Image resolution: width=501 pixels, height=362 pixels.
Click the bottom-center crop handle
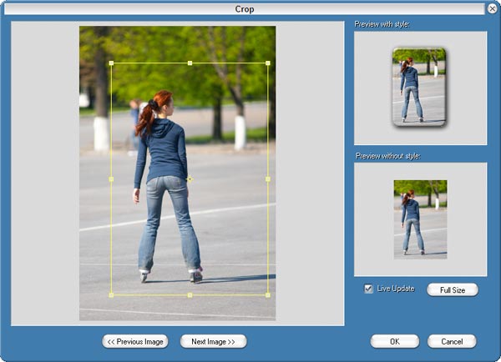coord(190,295)
